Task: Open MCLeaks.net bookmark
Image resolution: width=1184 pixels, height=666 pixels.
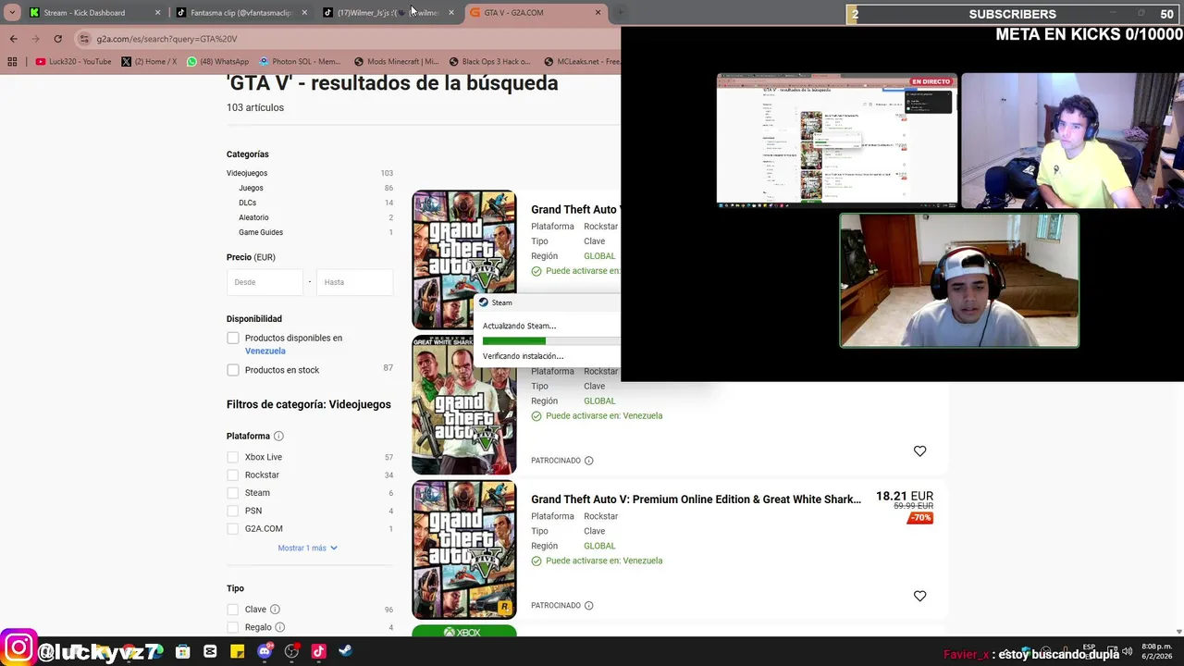Action: click(581, 62)
